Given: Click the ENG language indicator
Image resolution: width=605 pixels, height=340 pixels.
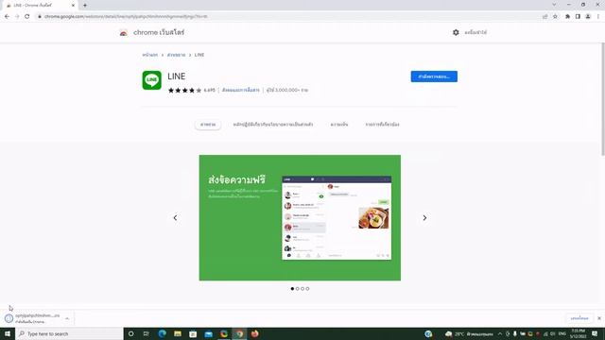Looking at the screenshot, I should (x=562, y=333).
